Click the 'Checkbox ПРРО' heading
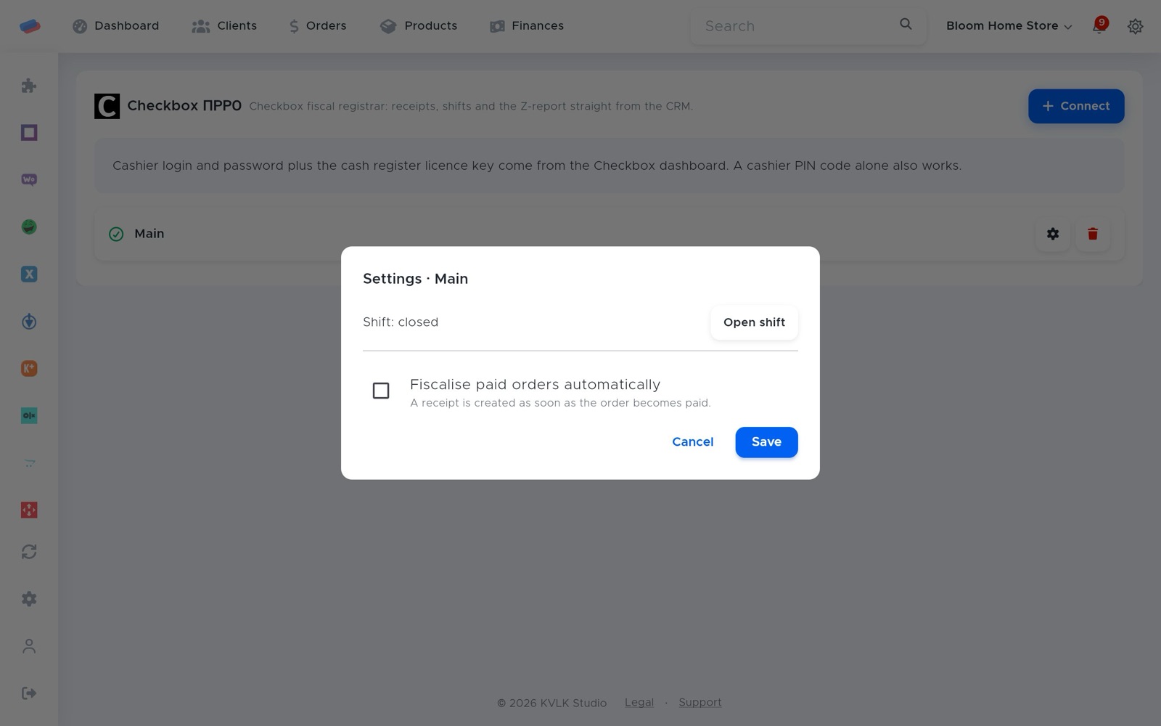Screen dimensions: 1161x726 pos(184,106)
